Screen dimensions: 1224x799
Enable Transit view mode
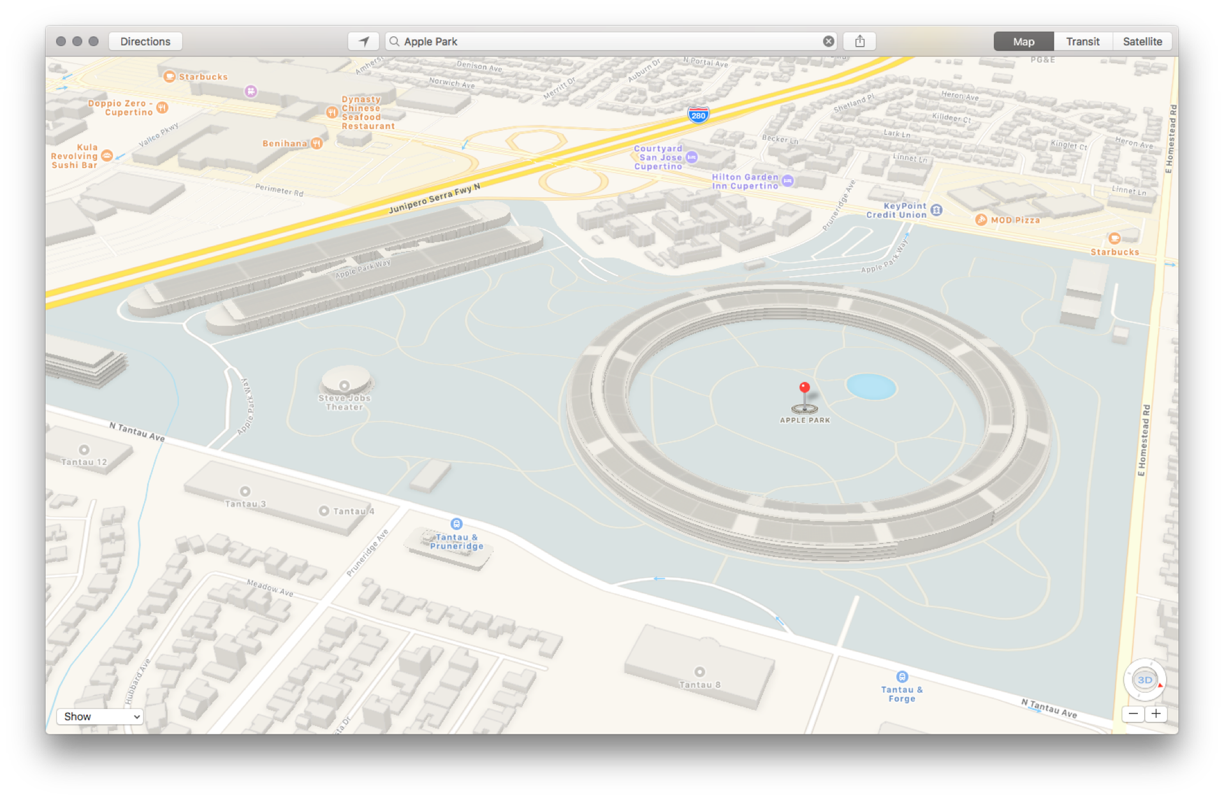click(1082, 41)
